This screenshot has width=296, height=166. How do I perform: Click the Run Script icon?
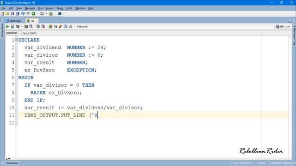point(12,27)
